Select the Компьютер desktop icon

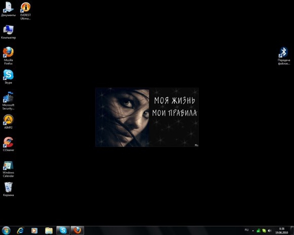coord(9,32)
